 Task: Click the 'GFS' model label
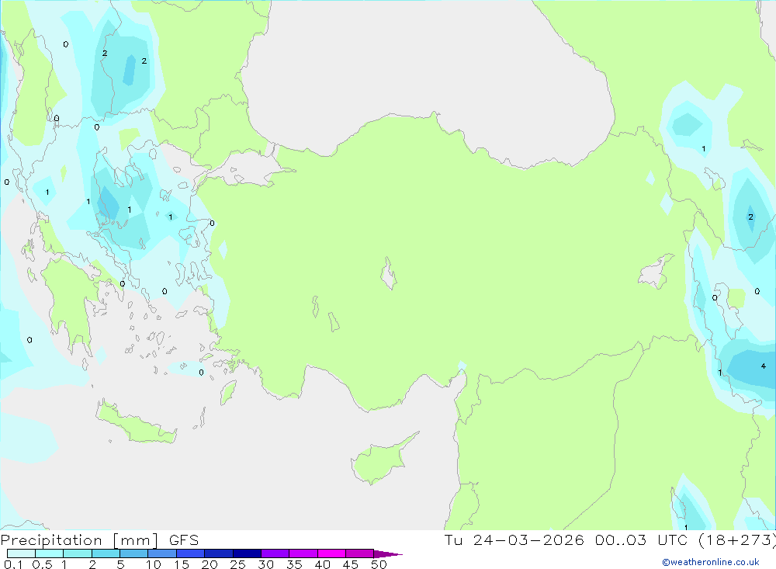click(x=184, y=540)
